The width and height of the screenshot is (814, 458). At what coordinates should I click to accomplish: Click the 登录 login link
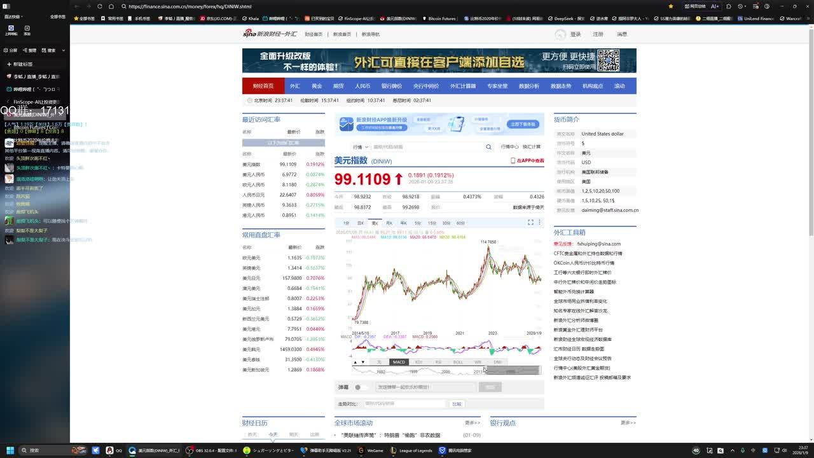(575, 34)
